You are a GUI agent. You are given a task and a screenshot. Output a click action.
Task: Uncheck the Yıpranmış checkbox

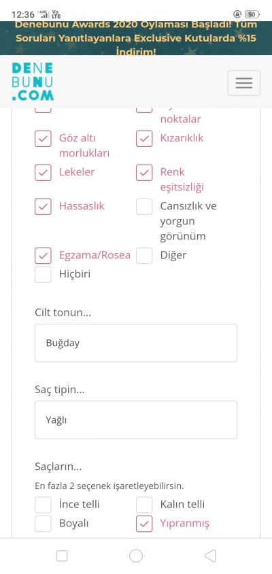[x=144, y=524]
